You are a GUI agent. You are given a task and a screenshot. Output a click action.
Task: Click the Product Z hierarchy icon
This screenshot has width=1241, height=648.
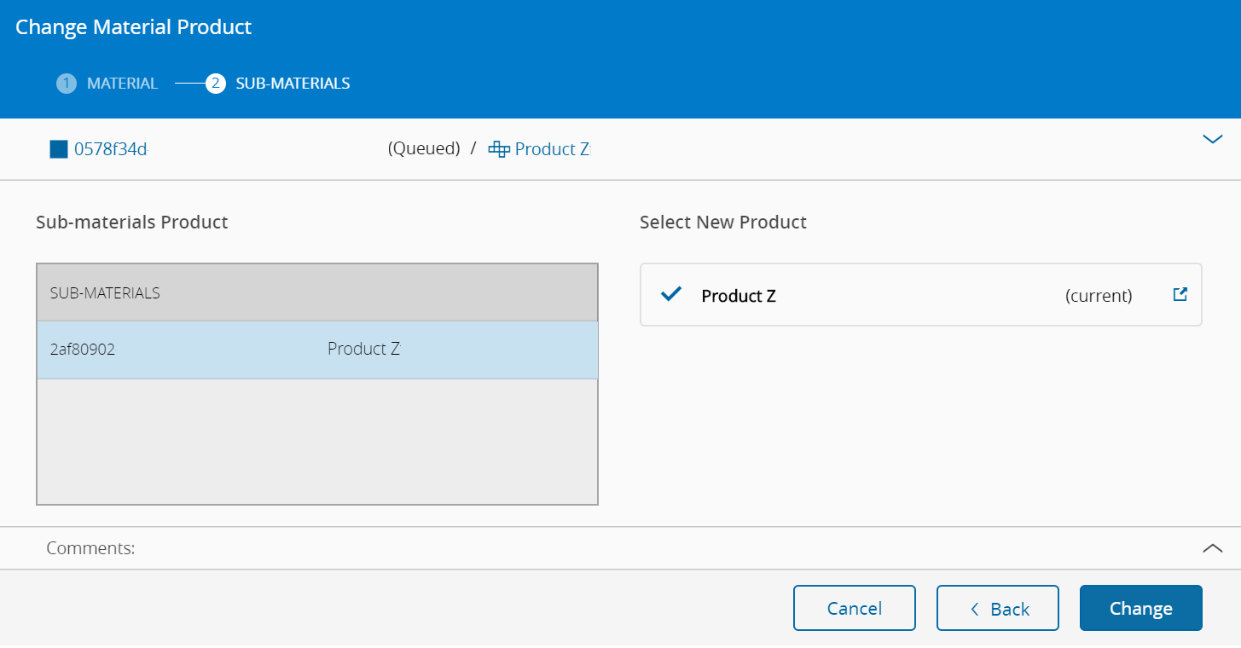(499, 149)
